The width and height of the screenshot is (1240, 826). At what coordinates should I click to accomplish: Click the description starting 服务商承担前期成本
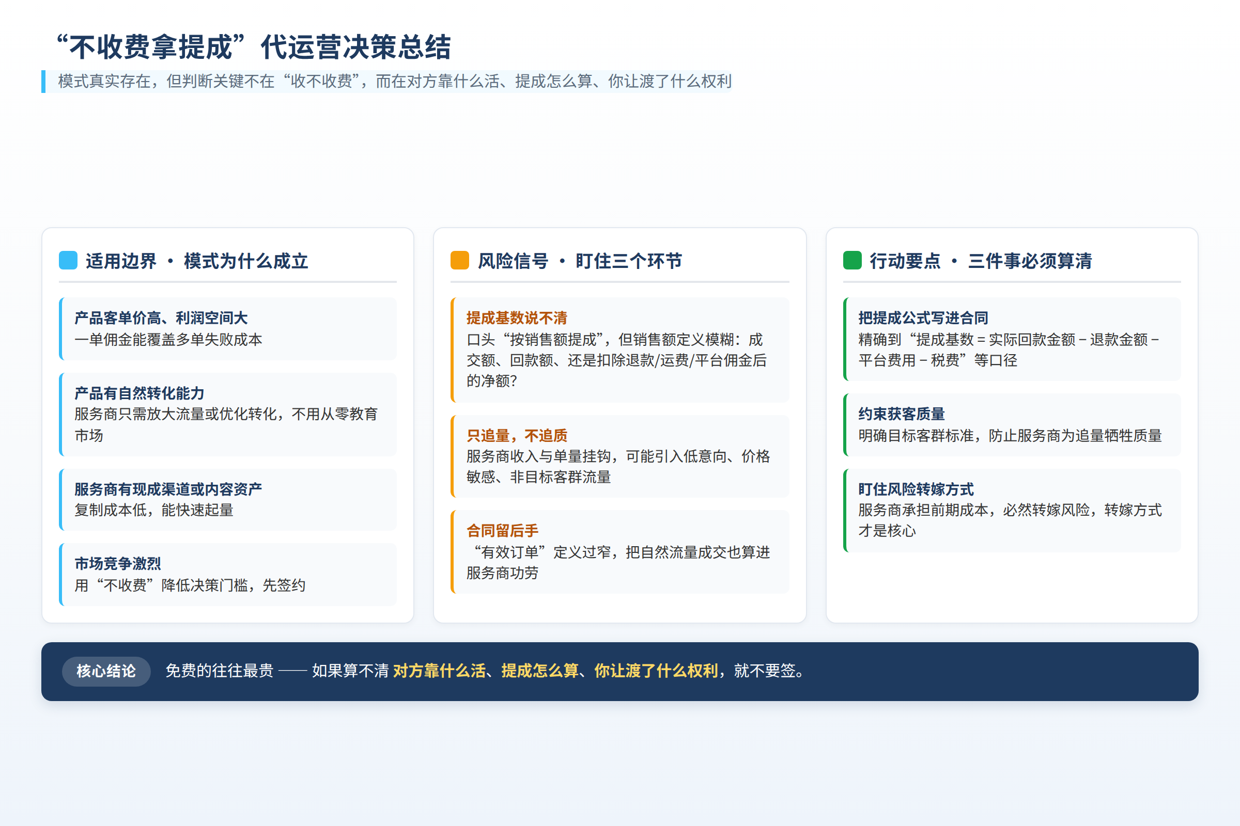[1010, 520]
